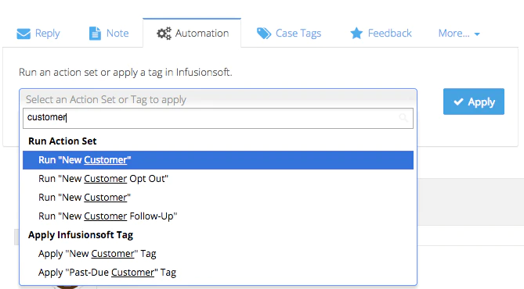Open the Reply tab

point(38,34)
